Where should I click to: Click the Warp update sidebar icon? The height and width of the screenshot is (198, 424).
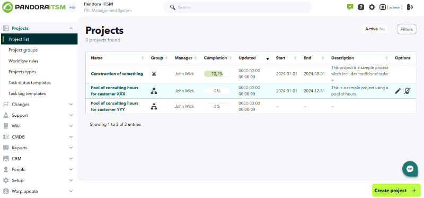point(6,191)
